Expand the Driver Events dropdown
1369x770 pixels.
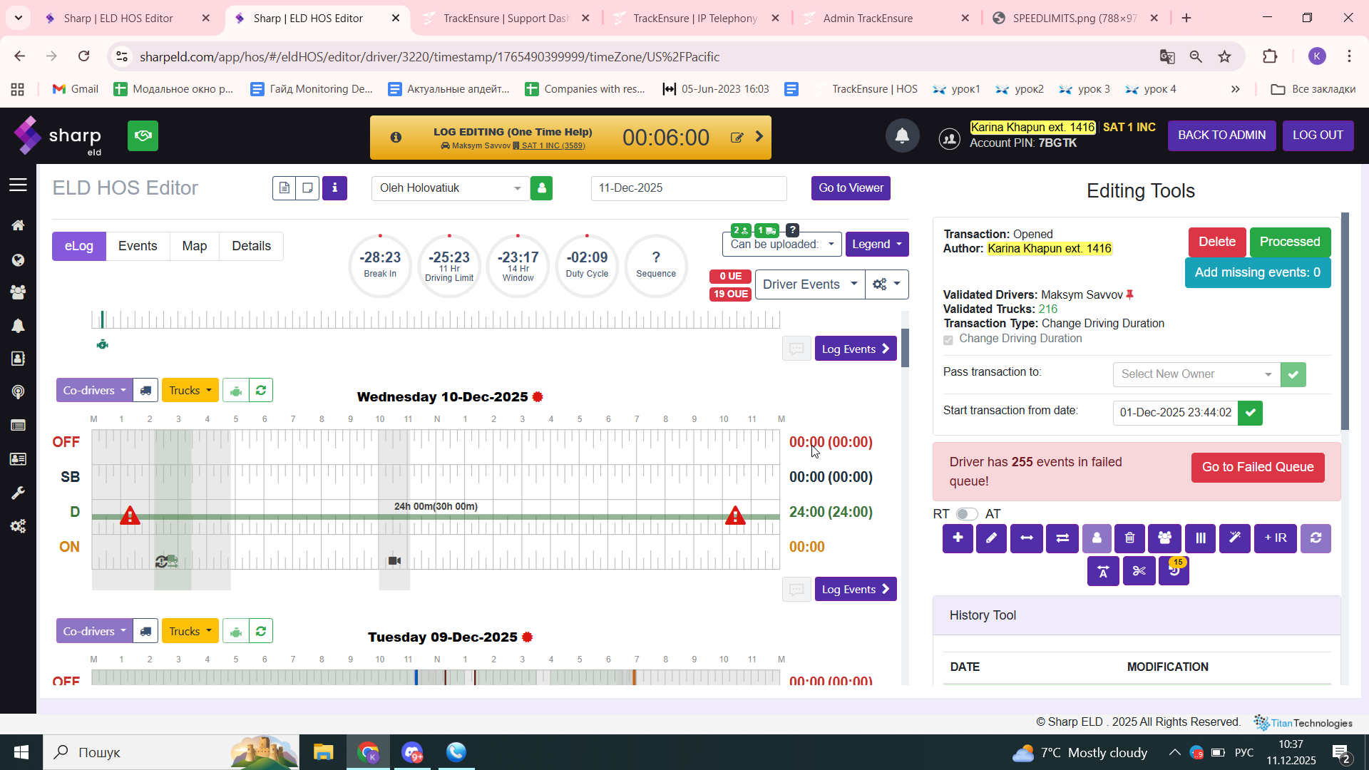tap(809, 284)
